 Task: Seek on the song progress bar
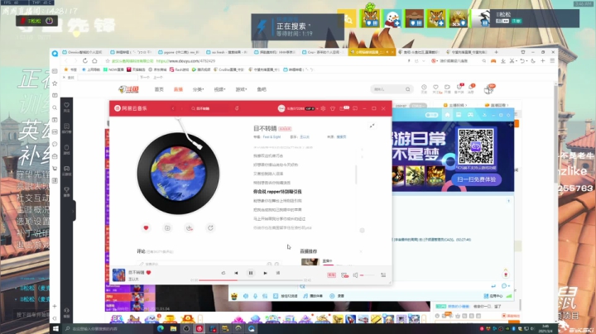click(x=251, y=280)
